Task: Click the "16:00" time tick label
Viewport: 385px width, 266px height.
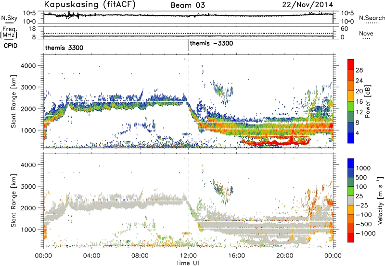Action: [236, 256]
